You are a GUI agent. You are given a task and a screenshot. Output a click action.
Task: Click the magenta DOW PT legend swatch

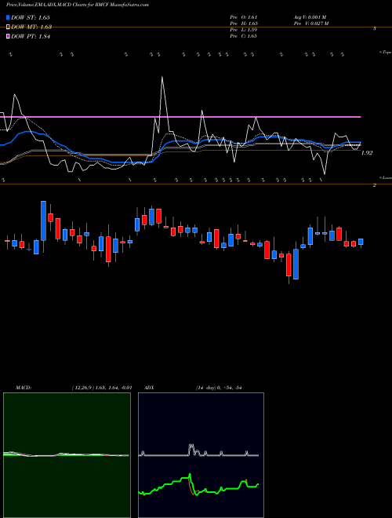pos(9,36)
